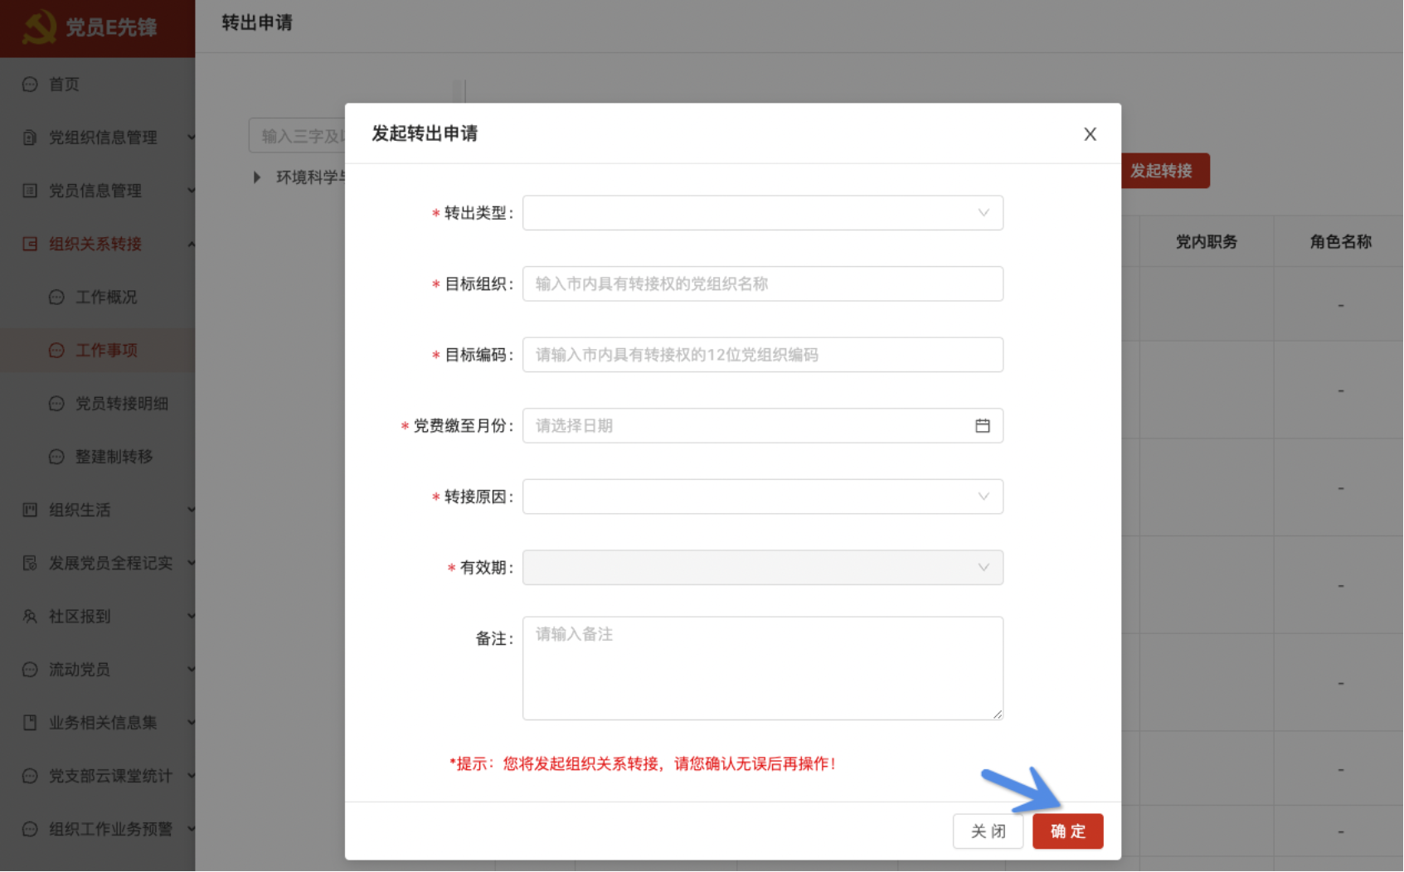Click the 业务相关信息集 sidebar icon
This screenshot has height=872, width=1404.
(30, 723)
